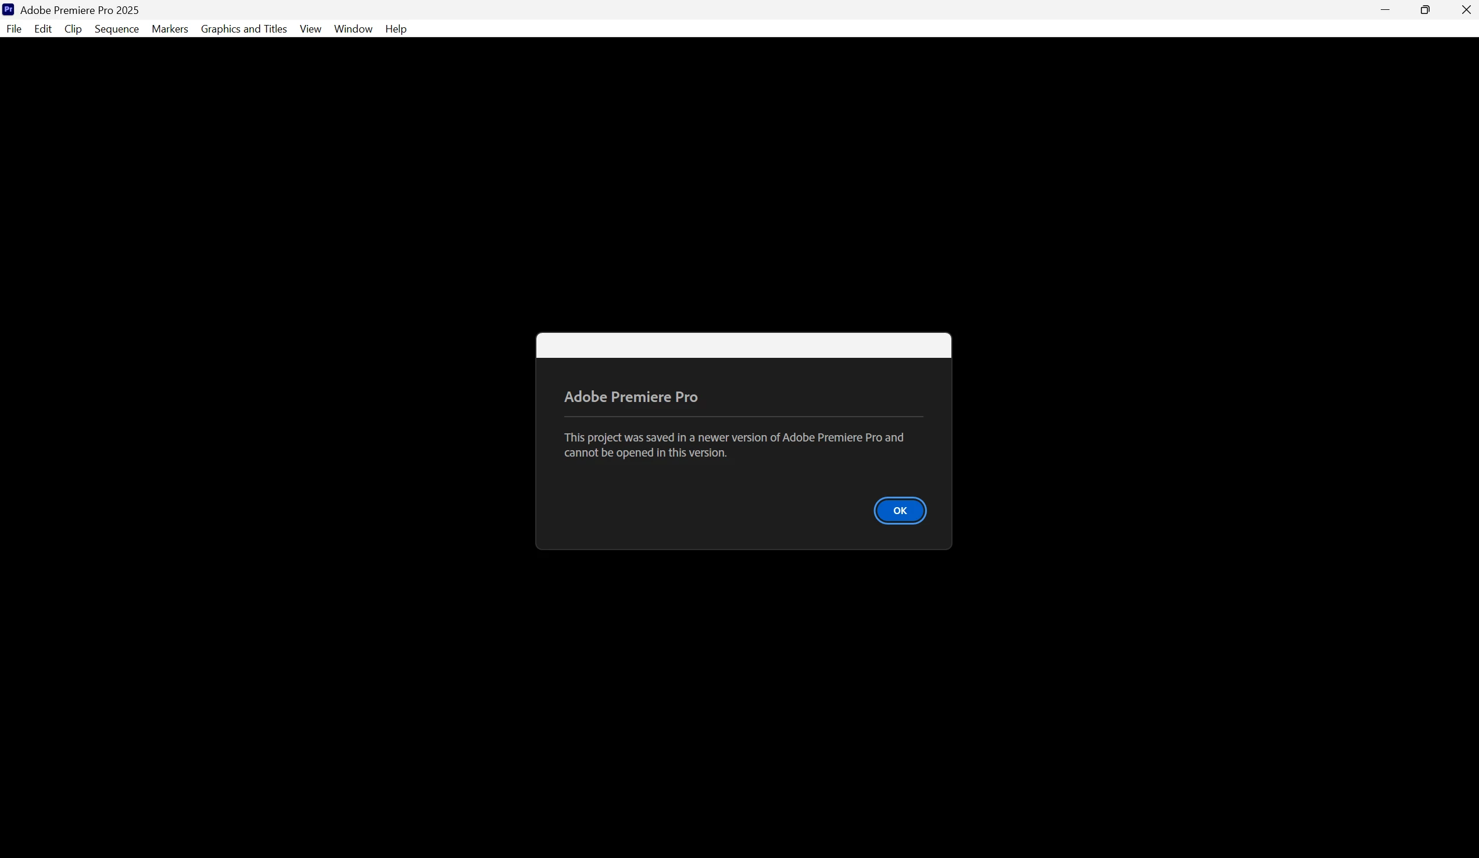Open the View menu
Screen dimensions: 1479x858
310,29
